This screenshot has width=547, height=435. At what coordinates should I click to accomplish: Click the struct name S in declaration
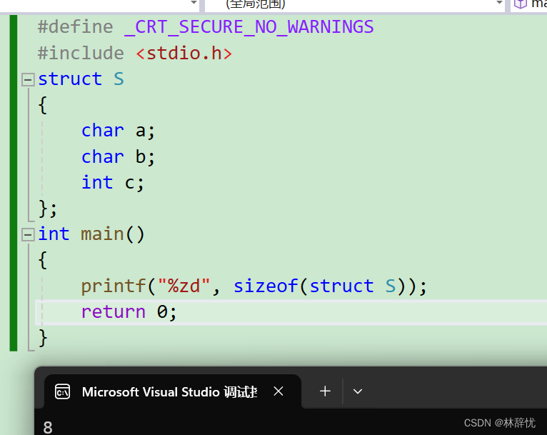(119, 79)
